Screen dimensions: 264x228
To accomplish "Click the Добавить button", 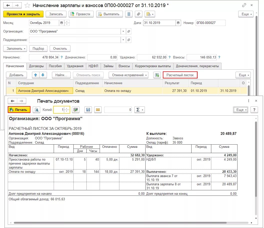I will click(x=16, y=75).
